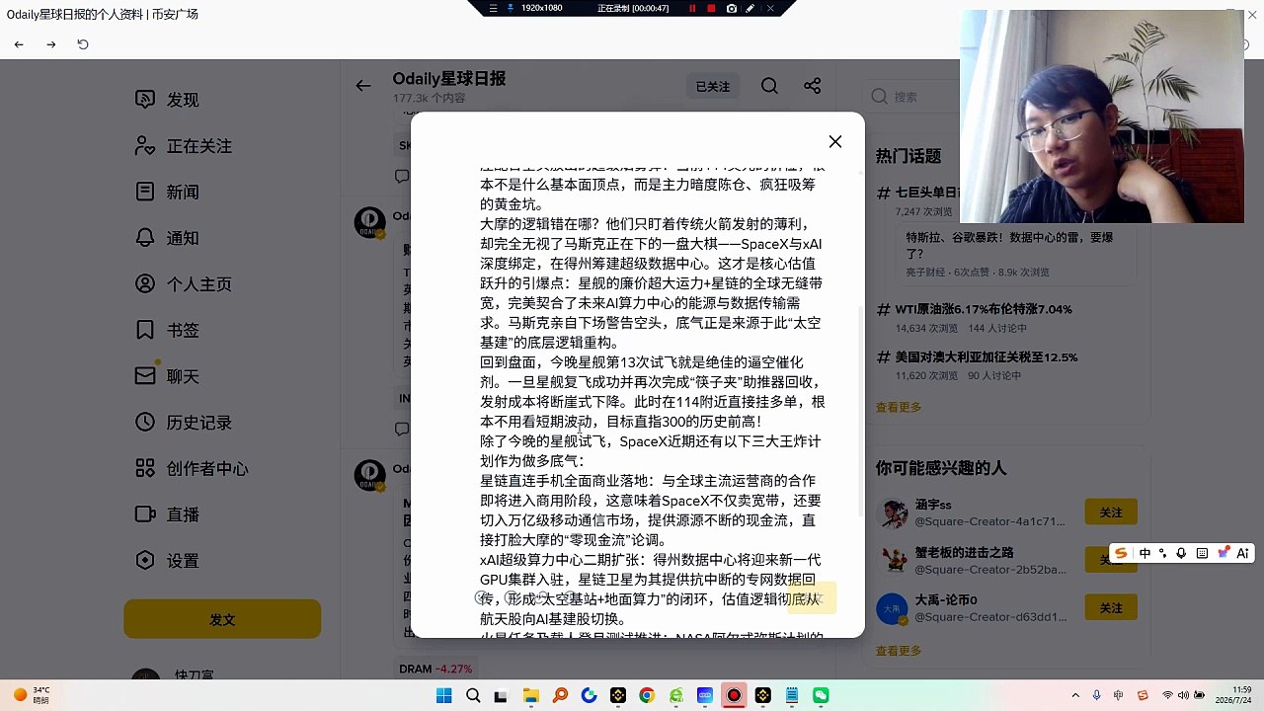Open 书签 in the sidebar

tap(183, 330)
